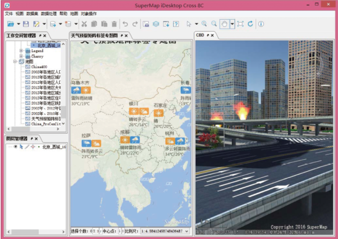Viewport: 338px width, 239px height.
Task: Click the open datasource toolbar icon
Action: click(53, 24)
